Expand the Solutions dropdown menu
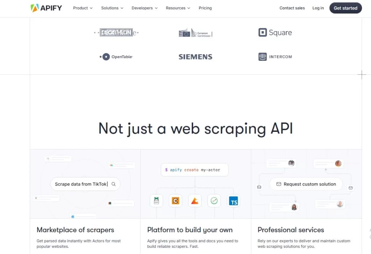Viewport: 371px width, 254px height. 112,8
